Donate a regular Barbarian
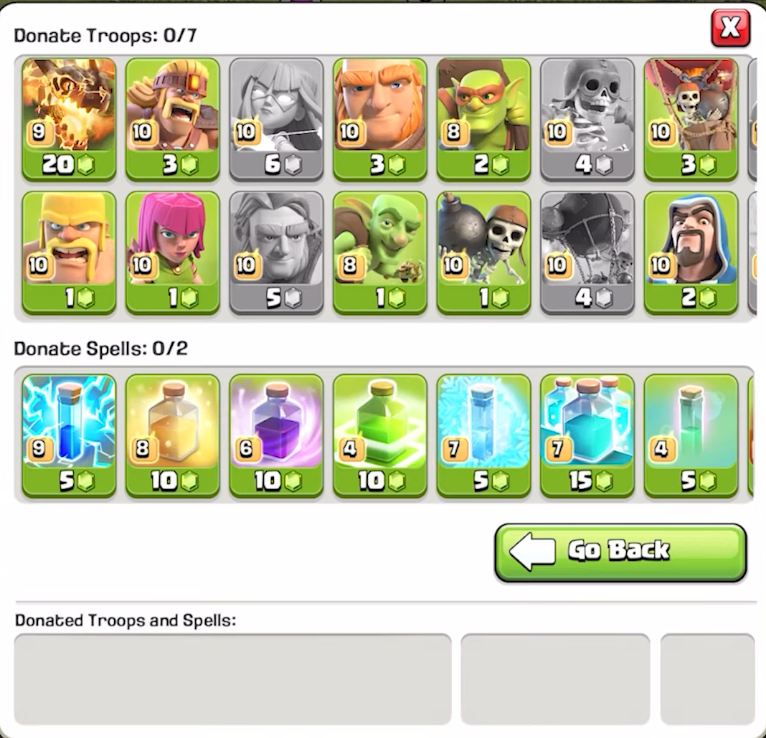Screen dimensions: 766x738 tap(69, 252)
